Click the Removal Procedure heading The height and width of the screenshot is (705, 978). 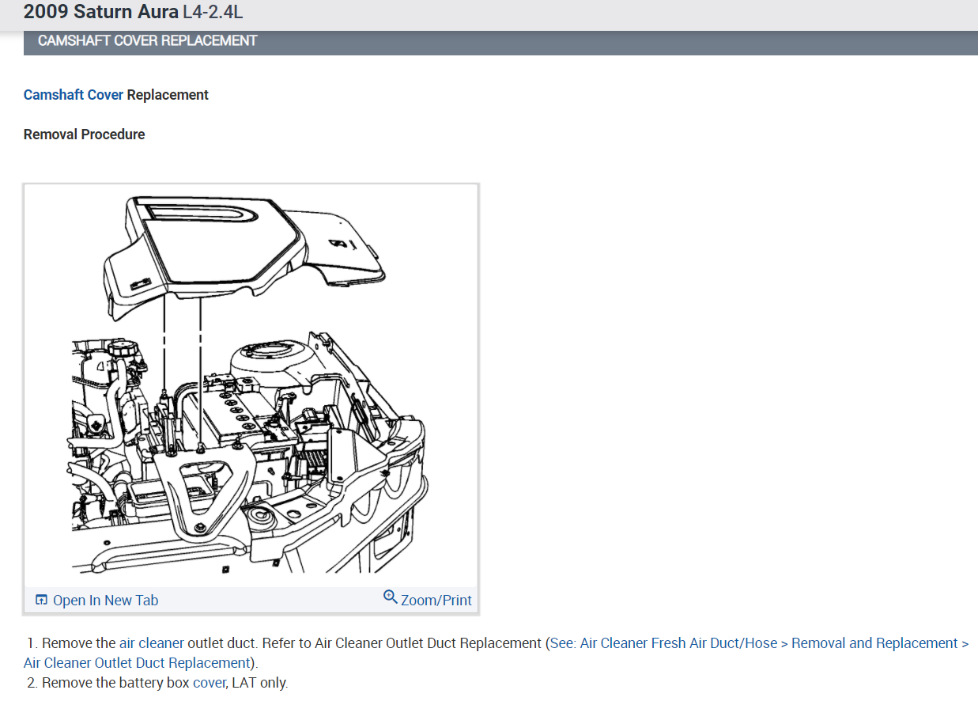[x=85, y=135]
